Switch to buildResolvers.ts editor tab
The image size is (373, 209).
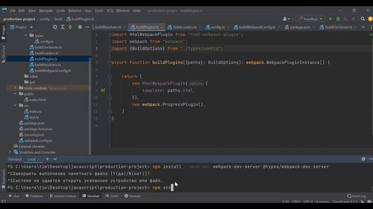(x=109, y=27)
